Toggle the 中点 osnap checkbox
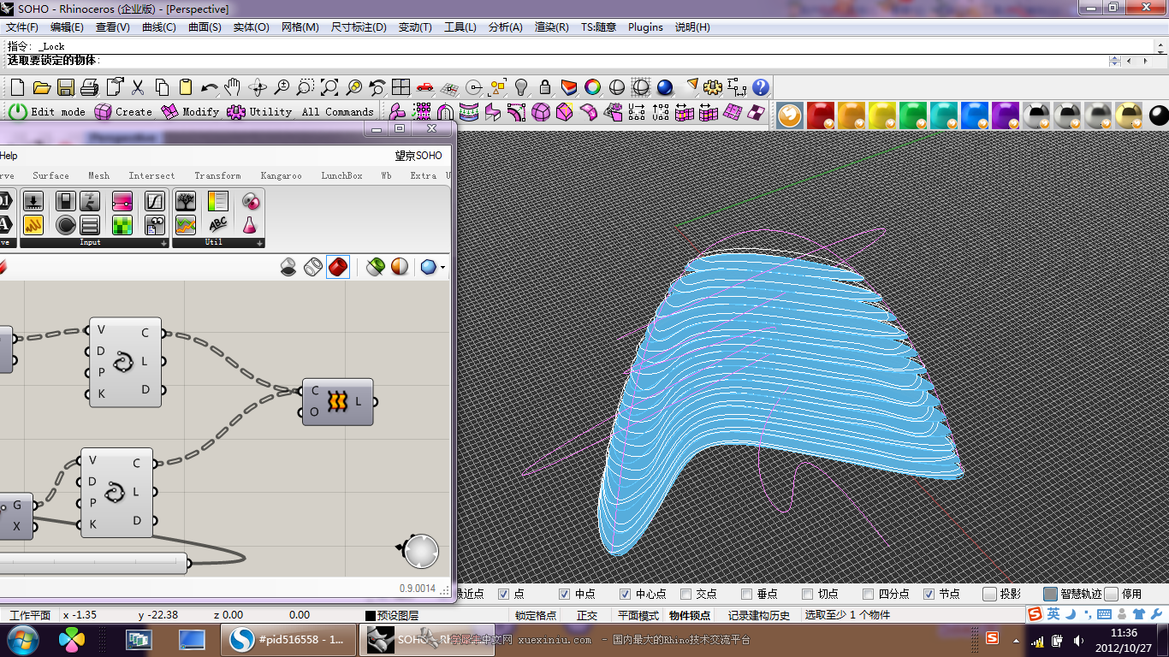The height and width of the screenshot is (657, 1169). pyautogui.click(x=565, y=594)
